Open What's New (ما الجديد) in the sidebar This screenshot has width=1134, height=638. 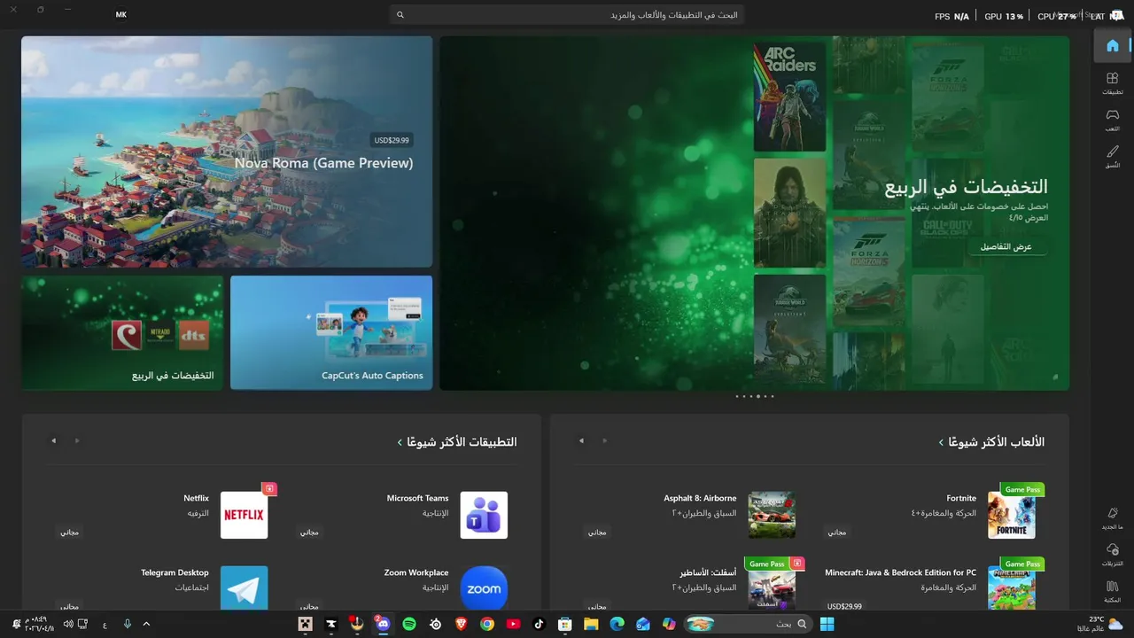point(1112,518)
